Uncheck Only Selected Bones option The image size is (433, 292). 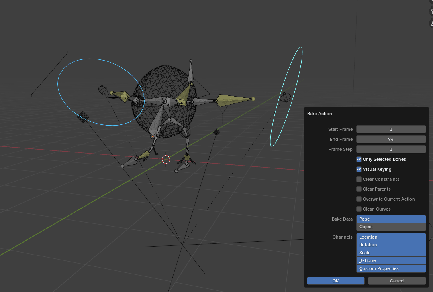[359, 159]
